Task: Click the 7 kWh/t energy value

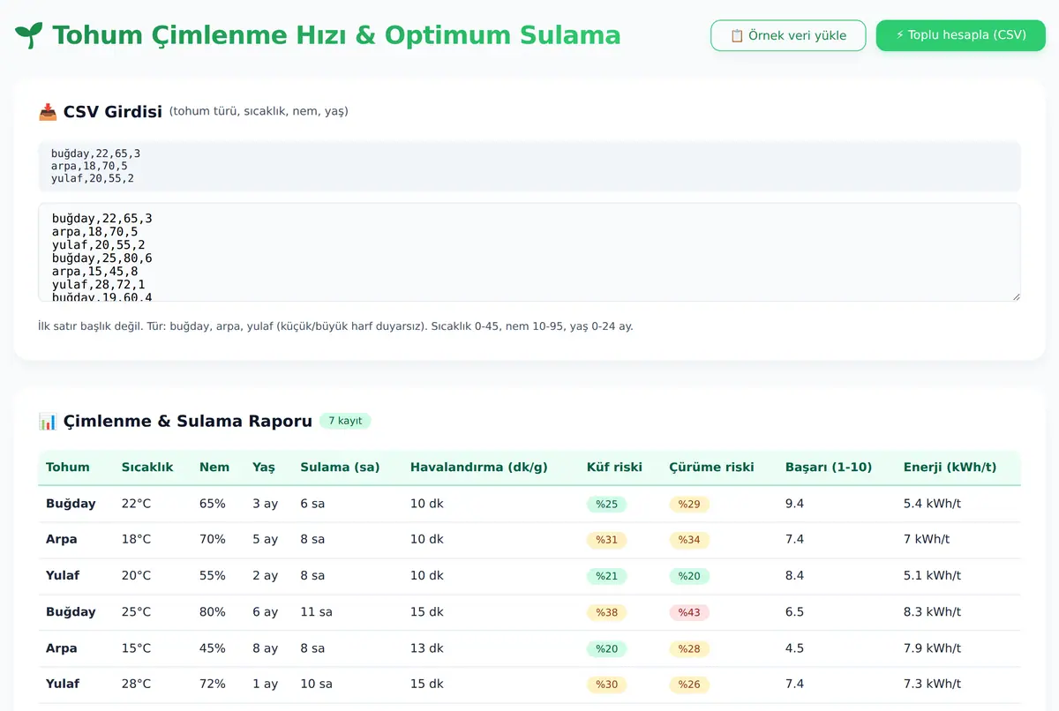Action: coord(927,539)
